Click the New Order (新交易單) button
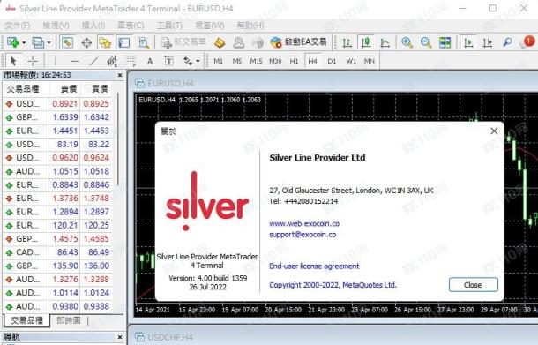Viewport: 538px width, 345px height. pyautogui.click(x=183, y=42)
